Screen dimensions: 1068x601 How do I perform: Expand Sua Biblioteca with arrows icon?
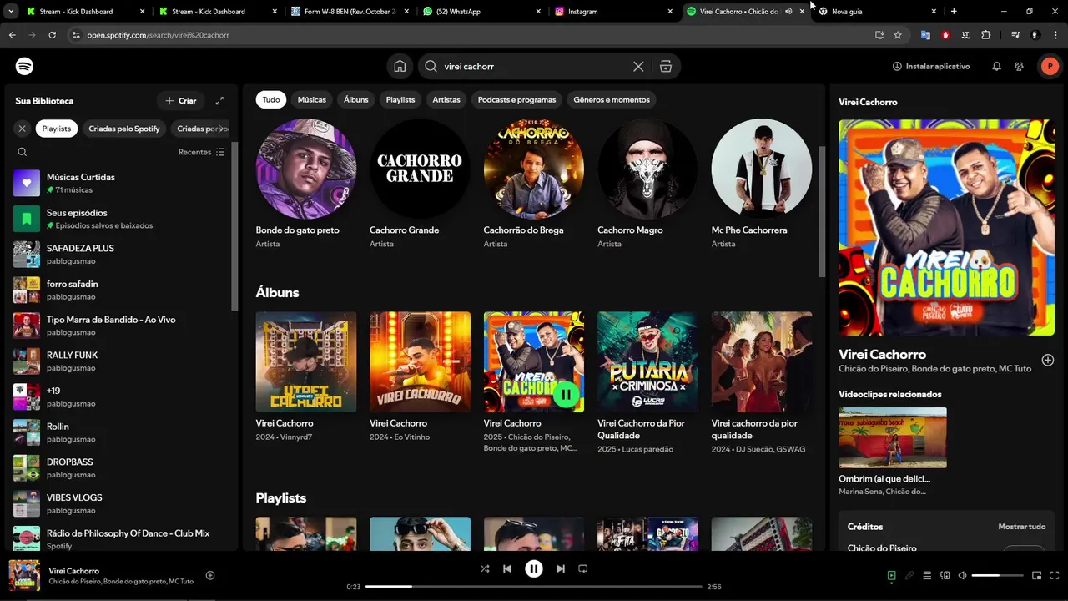tap(219, 101)
